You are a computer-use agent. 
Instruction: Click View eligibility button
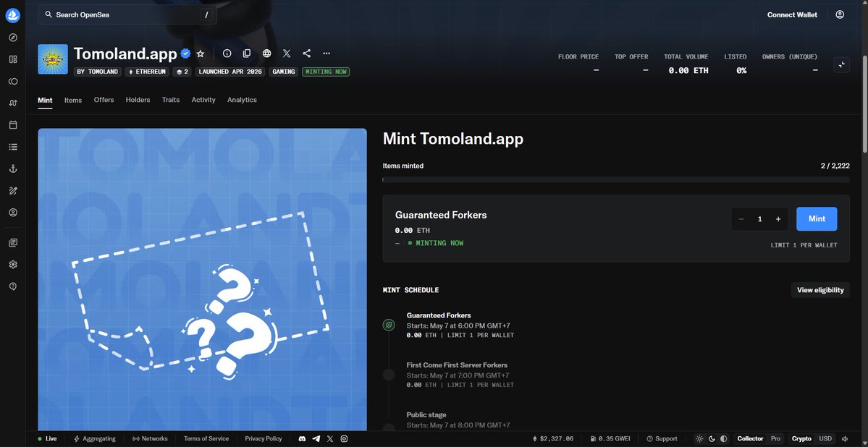pyautogui.click(x=820, y=290)
